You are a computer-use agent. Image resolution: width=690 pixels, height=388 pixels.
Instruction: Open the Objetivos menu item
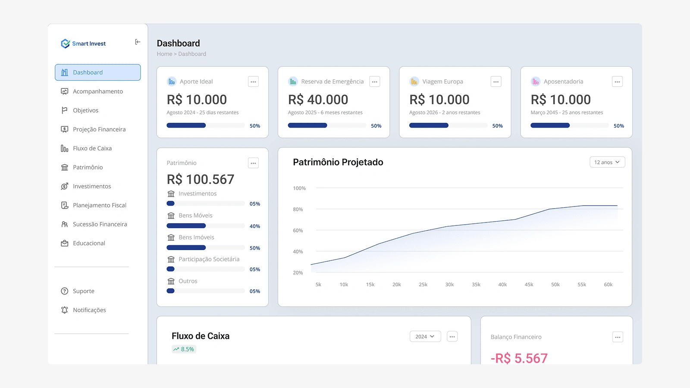(x=86, y=110)
